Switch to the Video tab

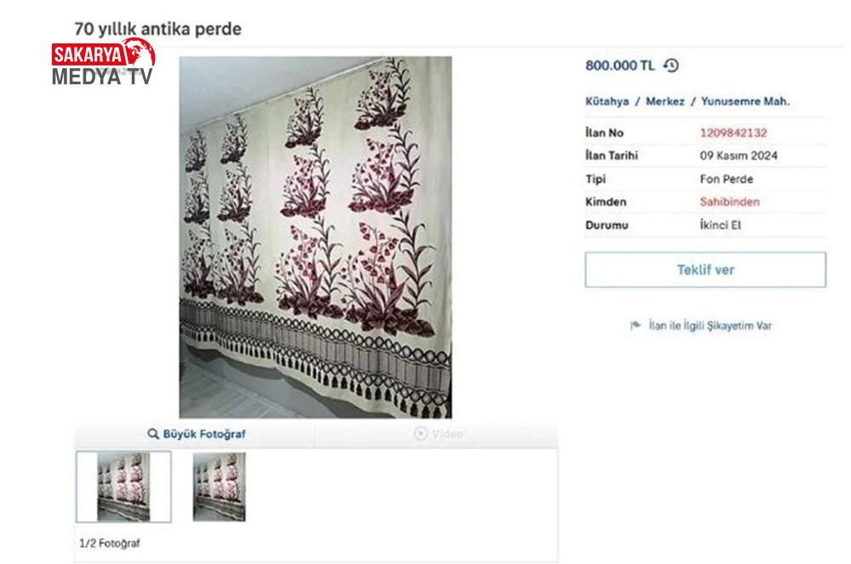pos(437,434)
